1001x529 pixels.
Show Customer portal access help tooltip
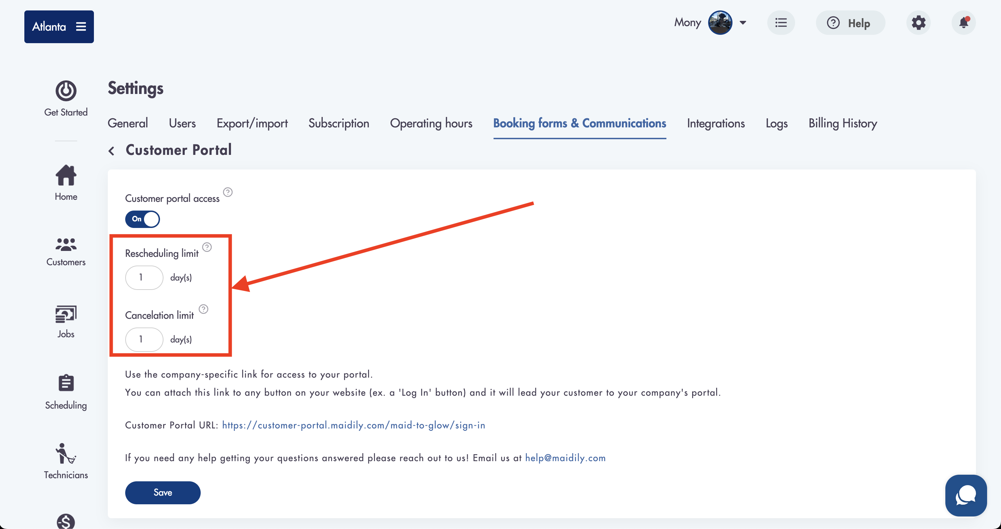[x=228, y=192]
